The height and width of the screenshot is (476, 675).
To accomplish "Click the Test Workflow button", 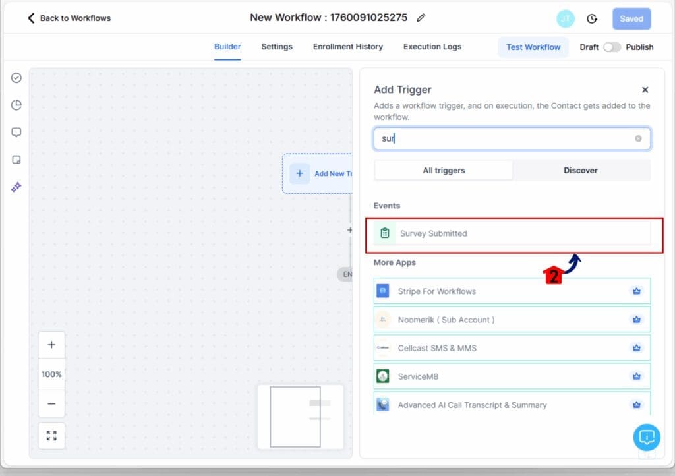I will [533, 47].
